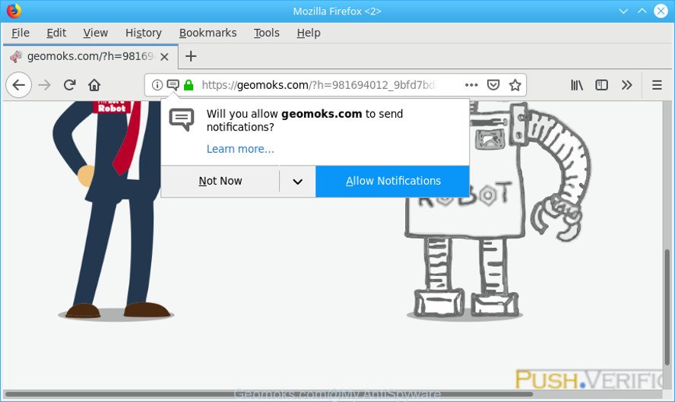Open the hamburger application menu
Screen dimensions: 675x402
pos(657,85)
